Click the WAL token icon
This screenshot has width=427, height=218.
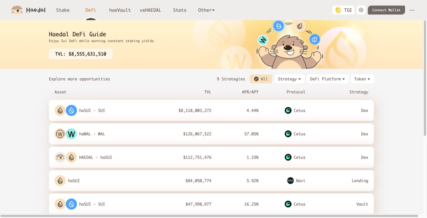pyautogui.click(x=71, y=134)
